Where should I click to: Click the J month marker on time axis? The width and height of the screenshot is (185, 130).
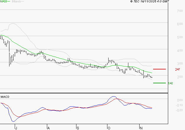pyautogui.click(x=16, y=128)
